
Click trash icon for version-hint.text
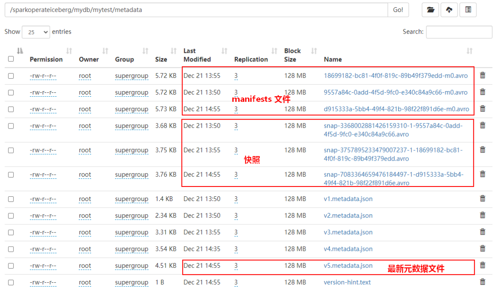click(482, 282)
